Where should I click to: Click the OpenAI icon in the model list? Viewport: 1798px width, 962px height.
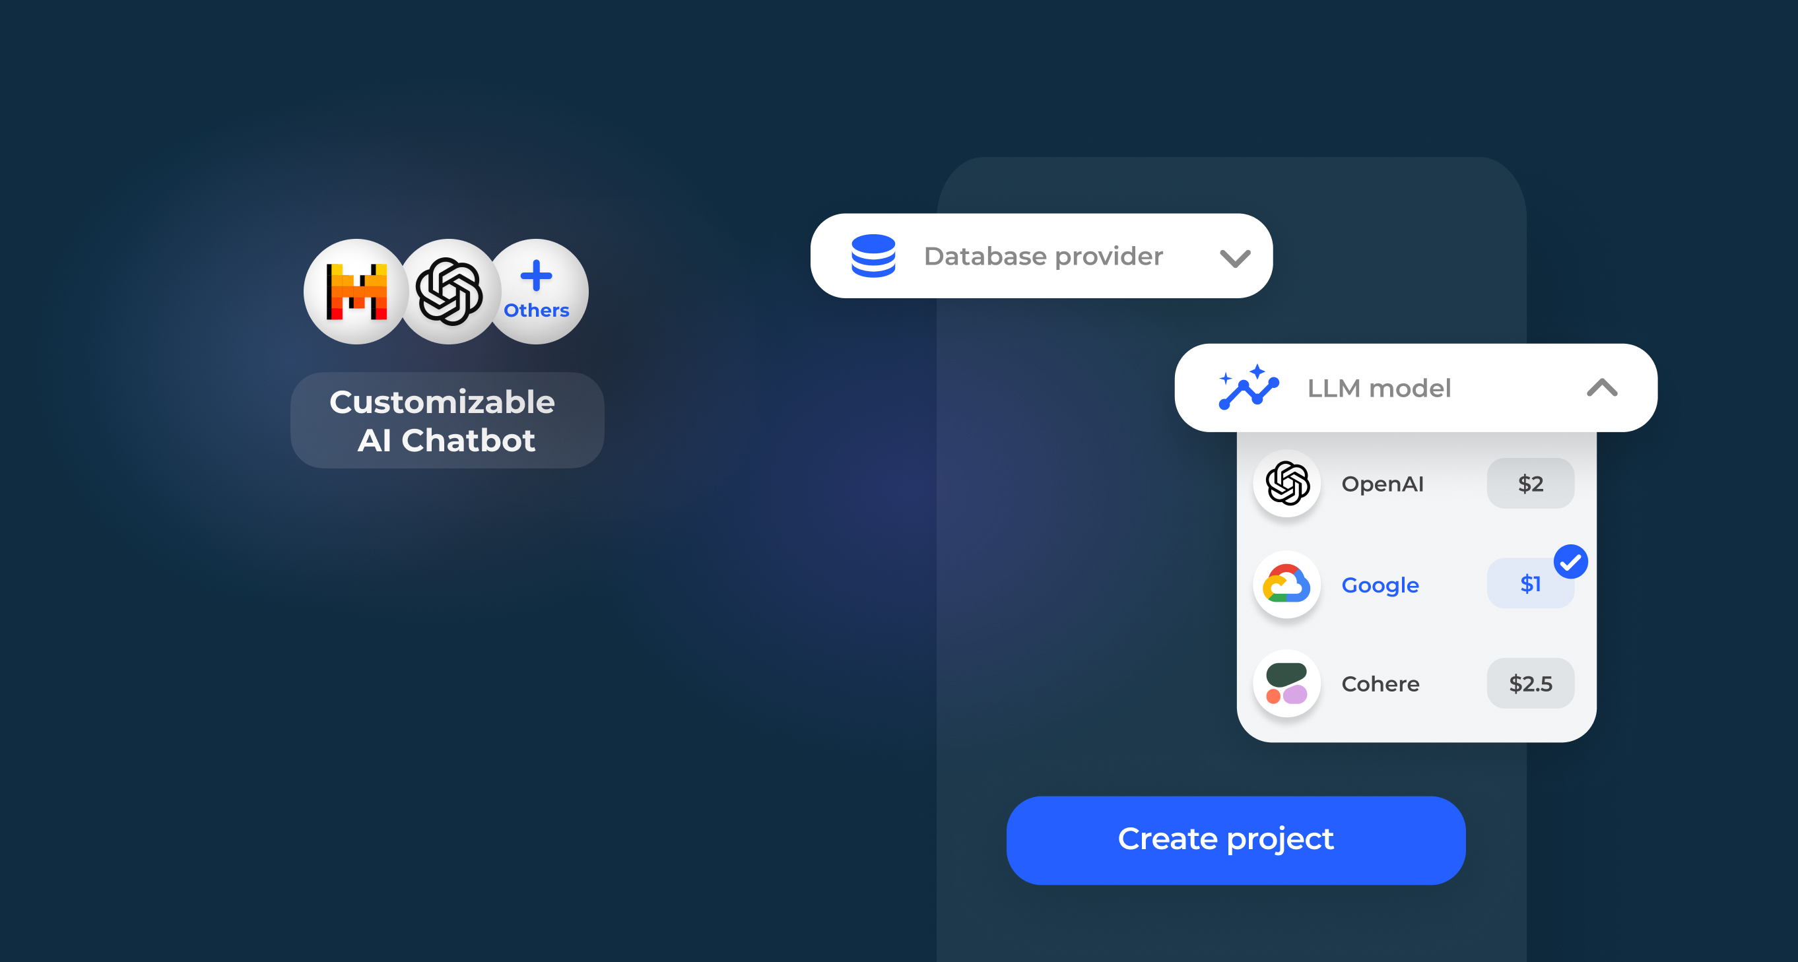pyautogui.click(x=1286, y=484)
